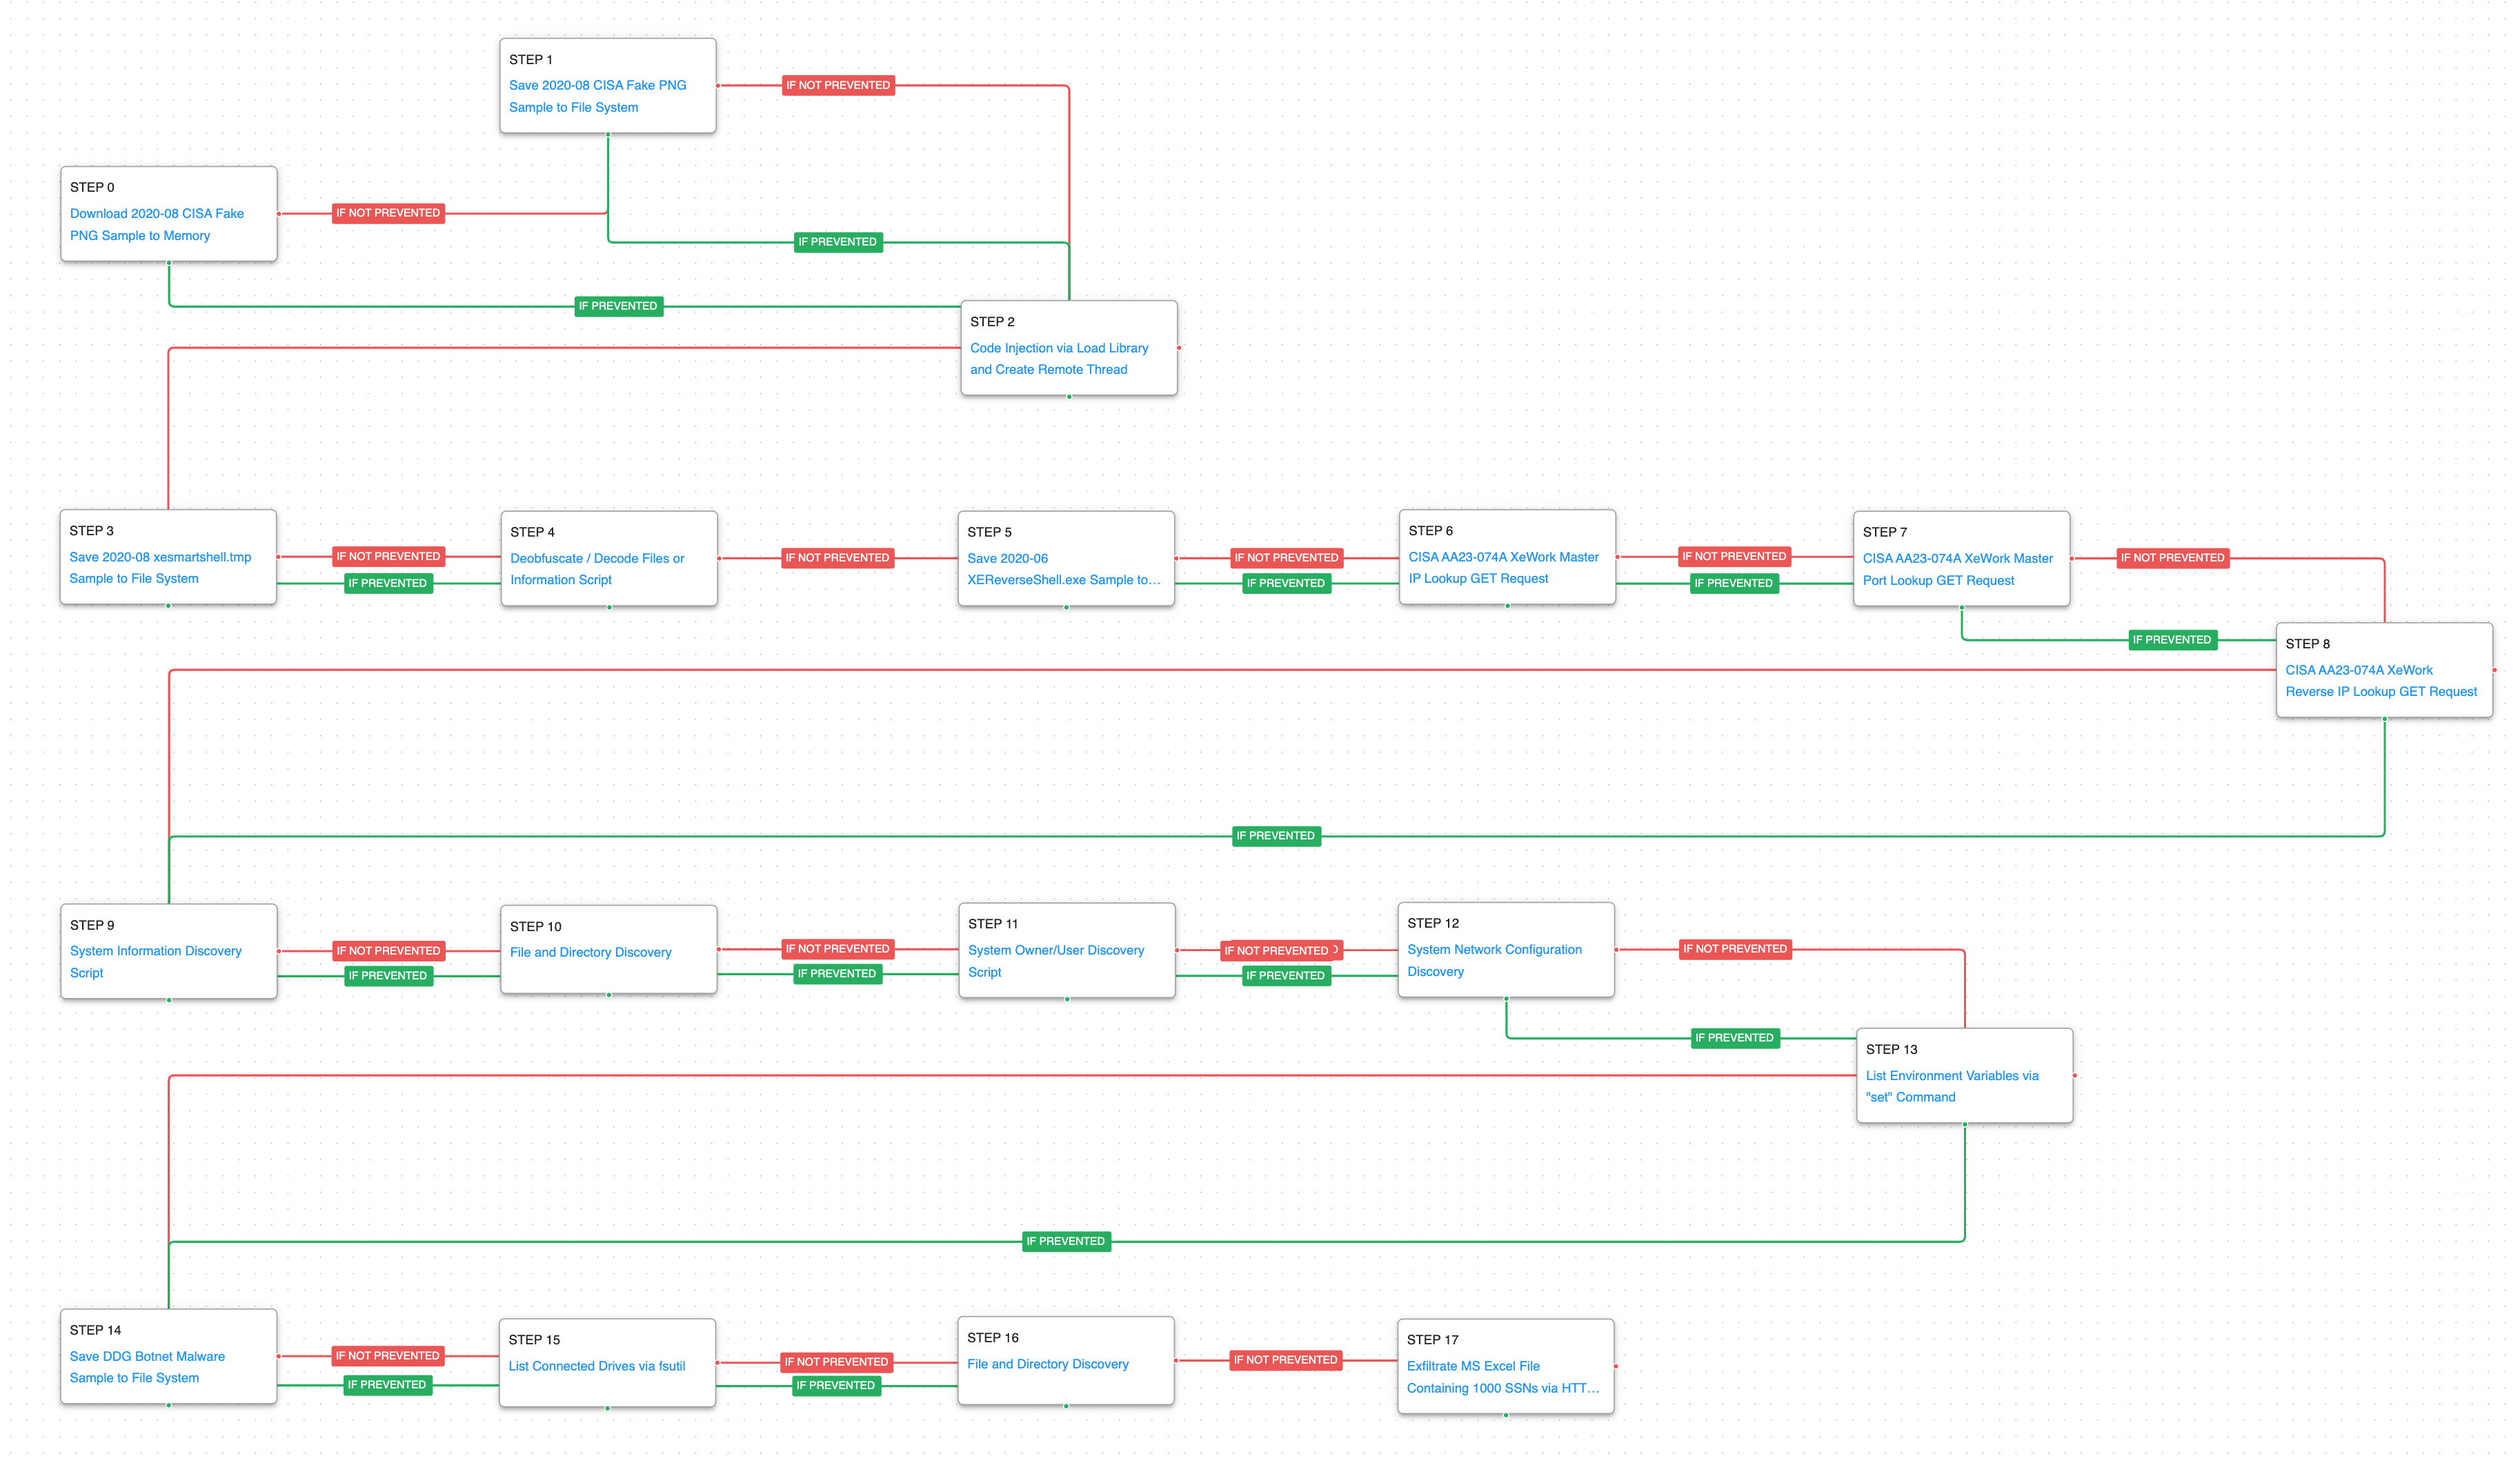The width and height of the screenshot is (2520, 1465).
Task: Select IF PREVENTED label between Step 13 and 14
Action: tap(1065, 1242)
